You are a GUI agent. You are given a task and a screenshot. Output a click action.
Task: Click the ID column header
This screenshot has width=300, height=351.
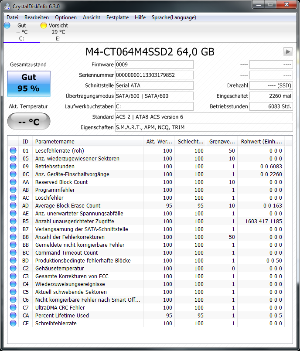[x=26, y=141]
